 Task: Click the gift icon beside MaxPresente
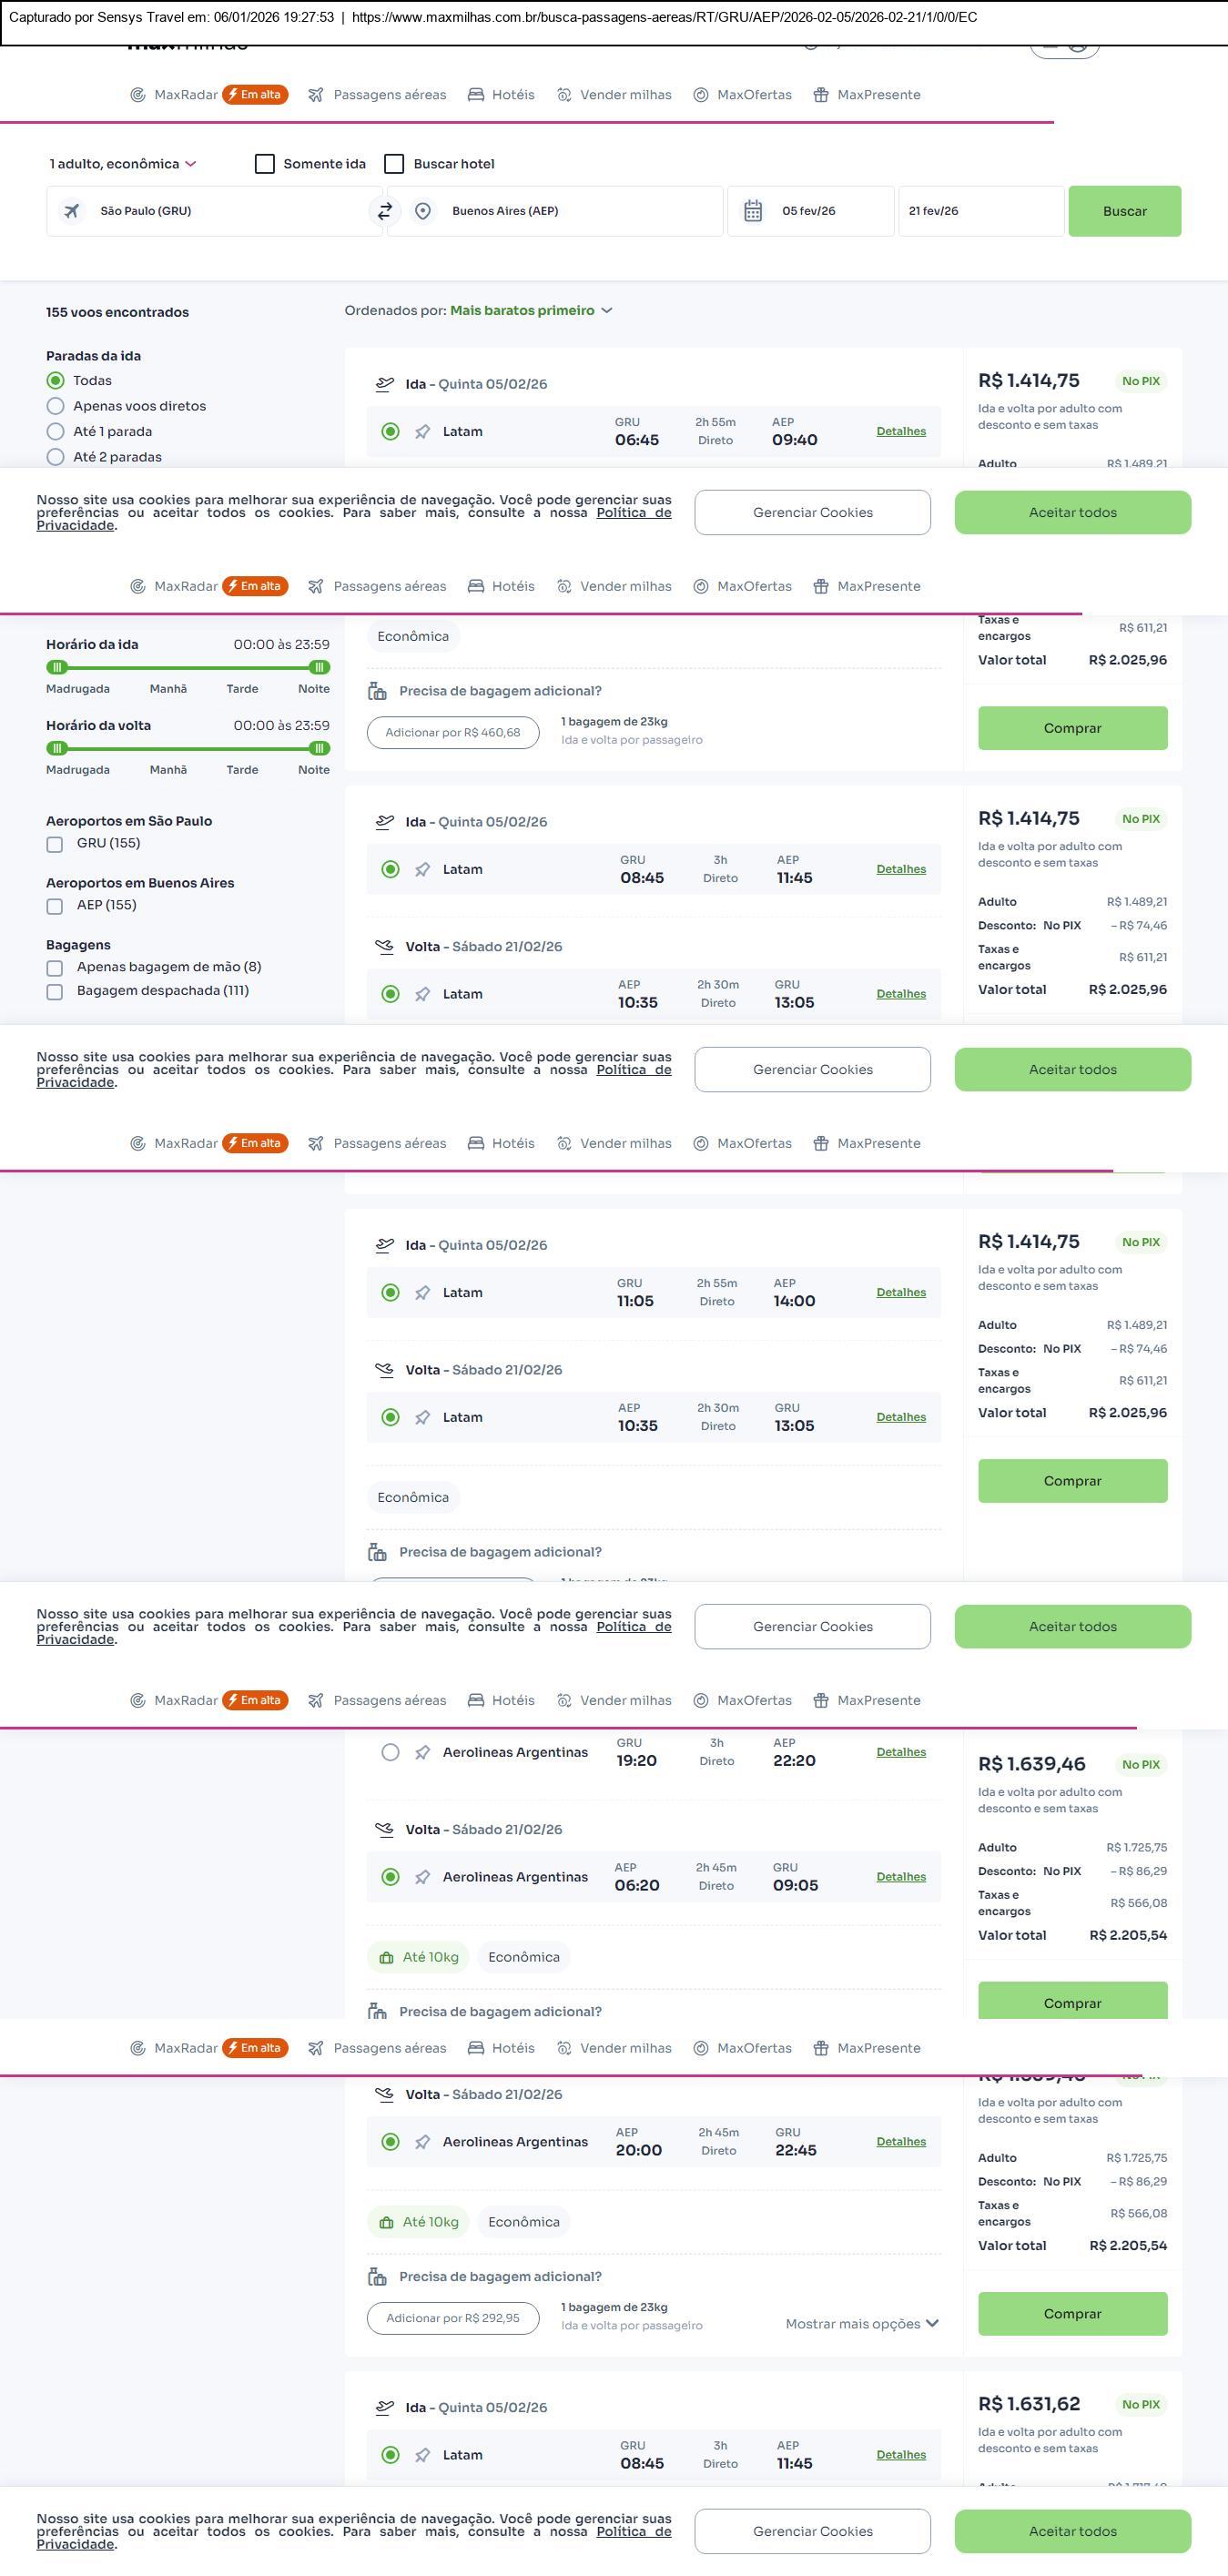coord(821,95)
